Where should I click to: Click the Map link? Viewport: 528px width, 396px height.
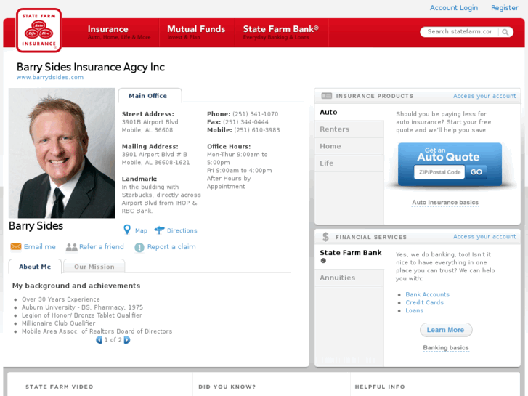[x=141, y=230]
